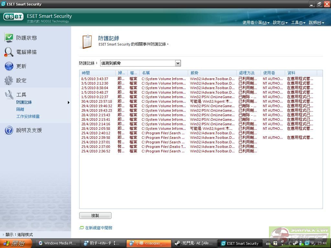Click the 說明及支援 question mark icon

click(9, 130)
